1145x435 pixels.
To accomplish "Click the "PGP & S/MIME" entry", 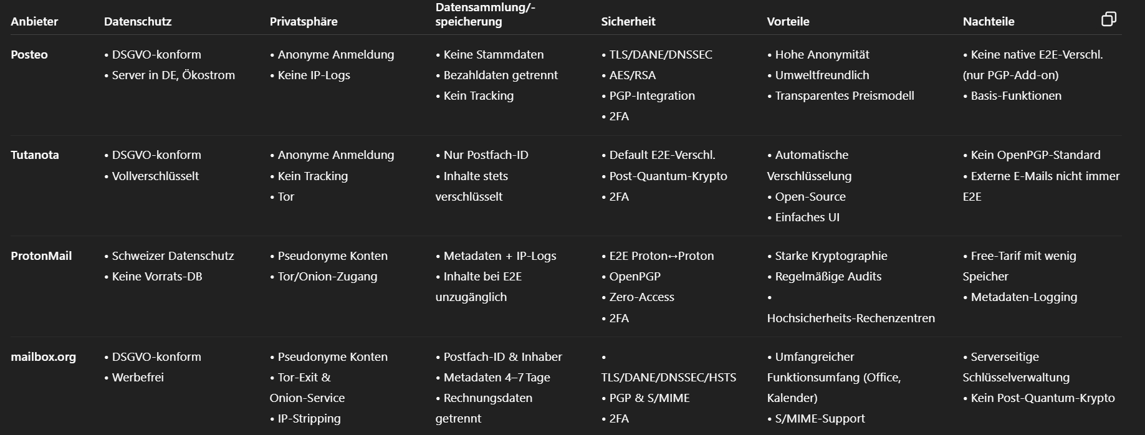I will 649,398.
